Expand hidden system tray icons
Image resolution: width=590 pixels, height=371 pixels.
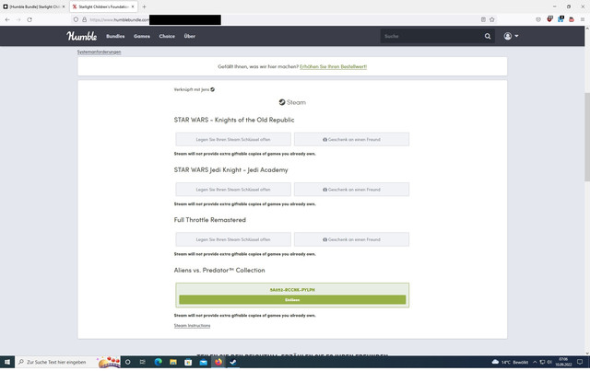[x=535, y=362]
